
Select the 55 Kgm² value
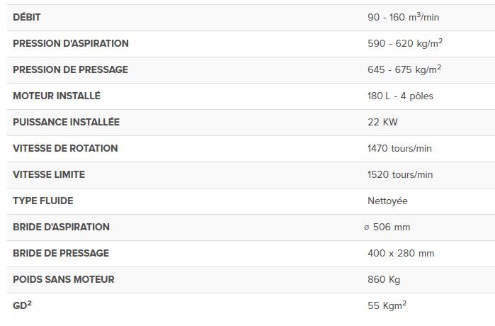pos(387,305)
